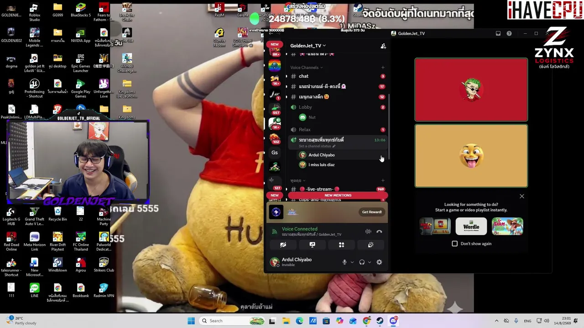The image size is (584, 328).
Task: Open File Explorer from the taskbar
Action: [286, 321]
